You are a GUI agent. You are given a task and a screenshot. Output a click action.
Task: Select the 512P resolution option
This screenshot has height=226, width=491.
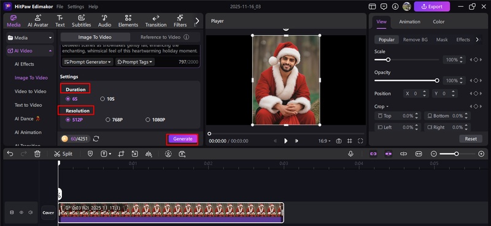(74, 120)
